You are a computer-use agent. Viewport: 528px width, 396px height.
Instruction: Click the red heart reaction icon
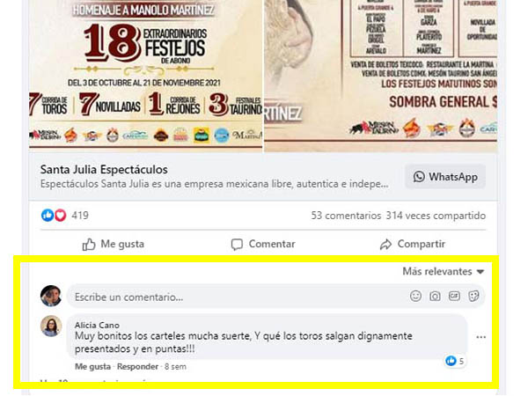click(x=60, y=216)
